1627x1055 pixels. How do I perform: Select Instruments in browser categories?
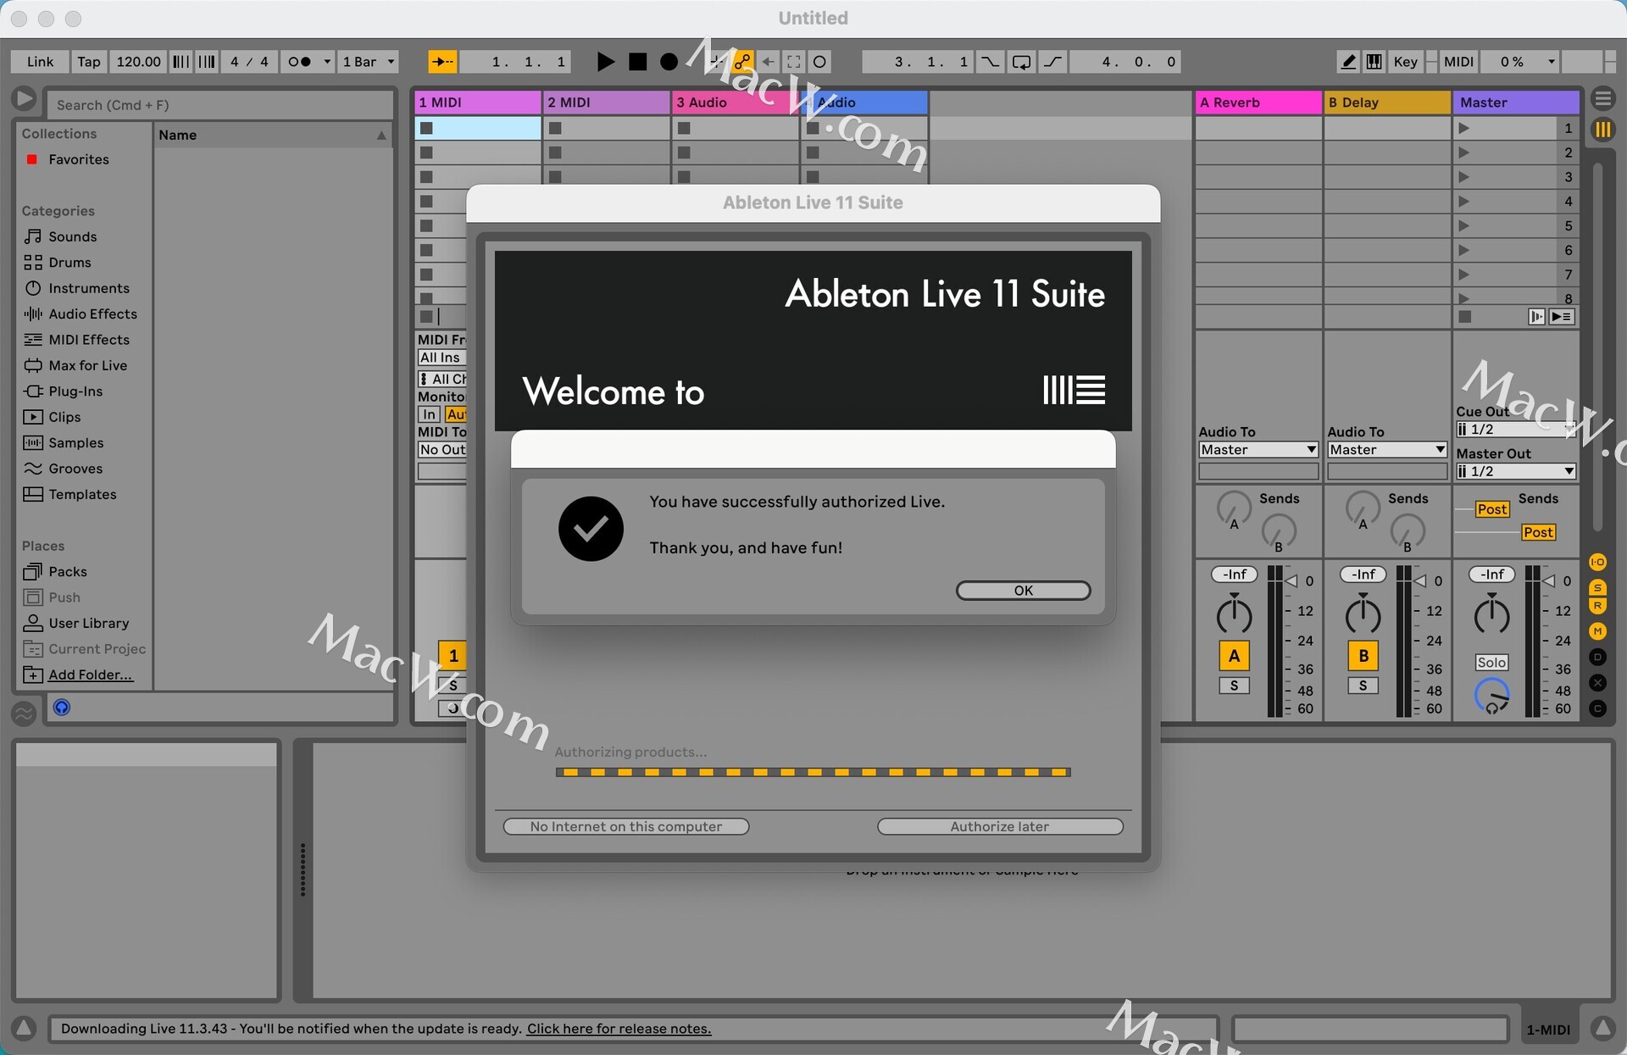point(88,288)
